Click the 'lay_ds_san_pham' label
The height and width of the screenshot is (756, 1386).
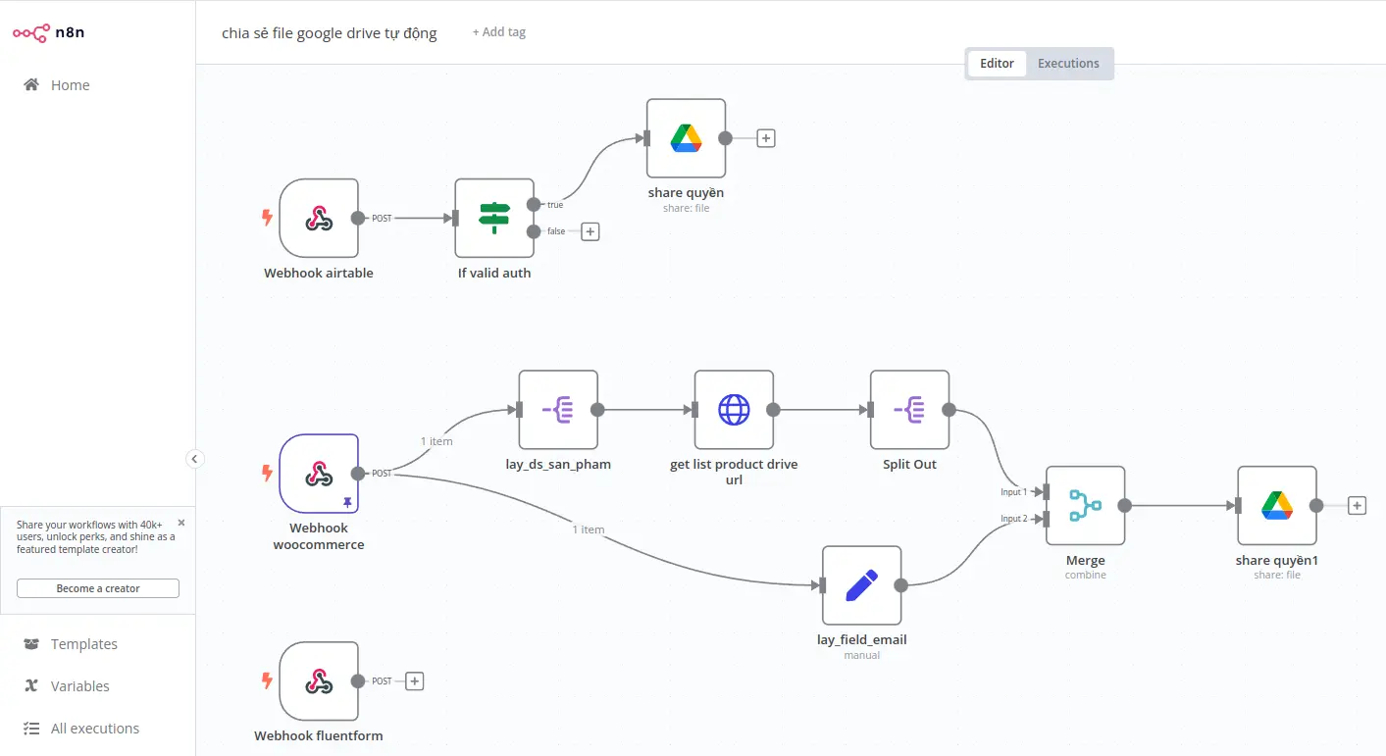[x=558, y=465]
